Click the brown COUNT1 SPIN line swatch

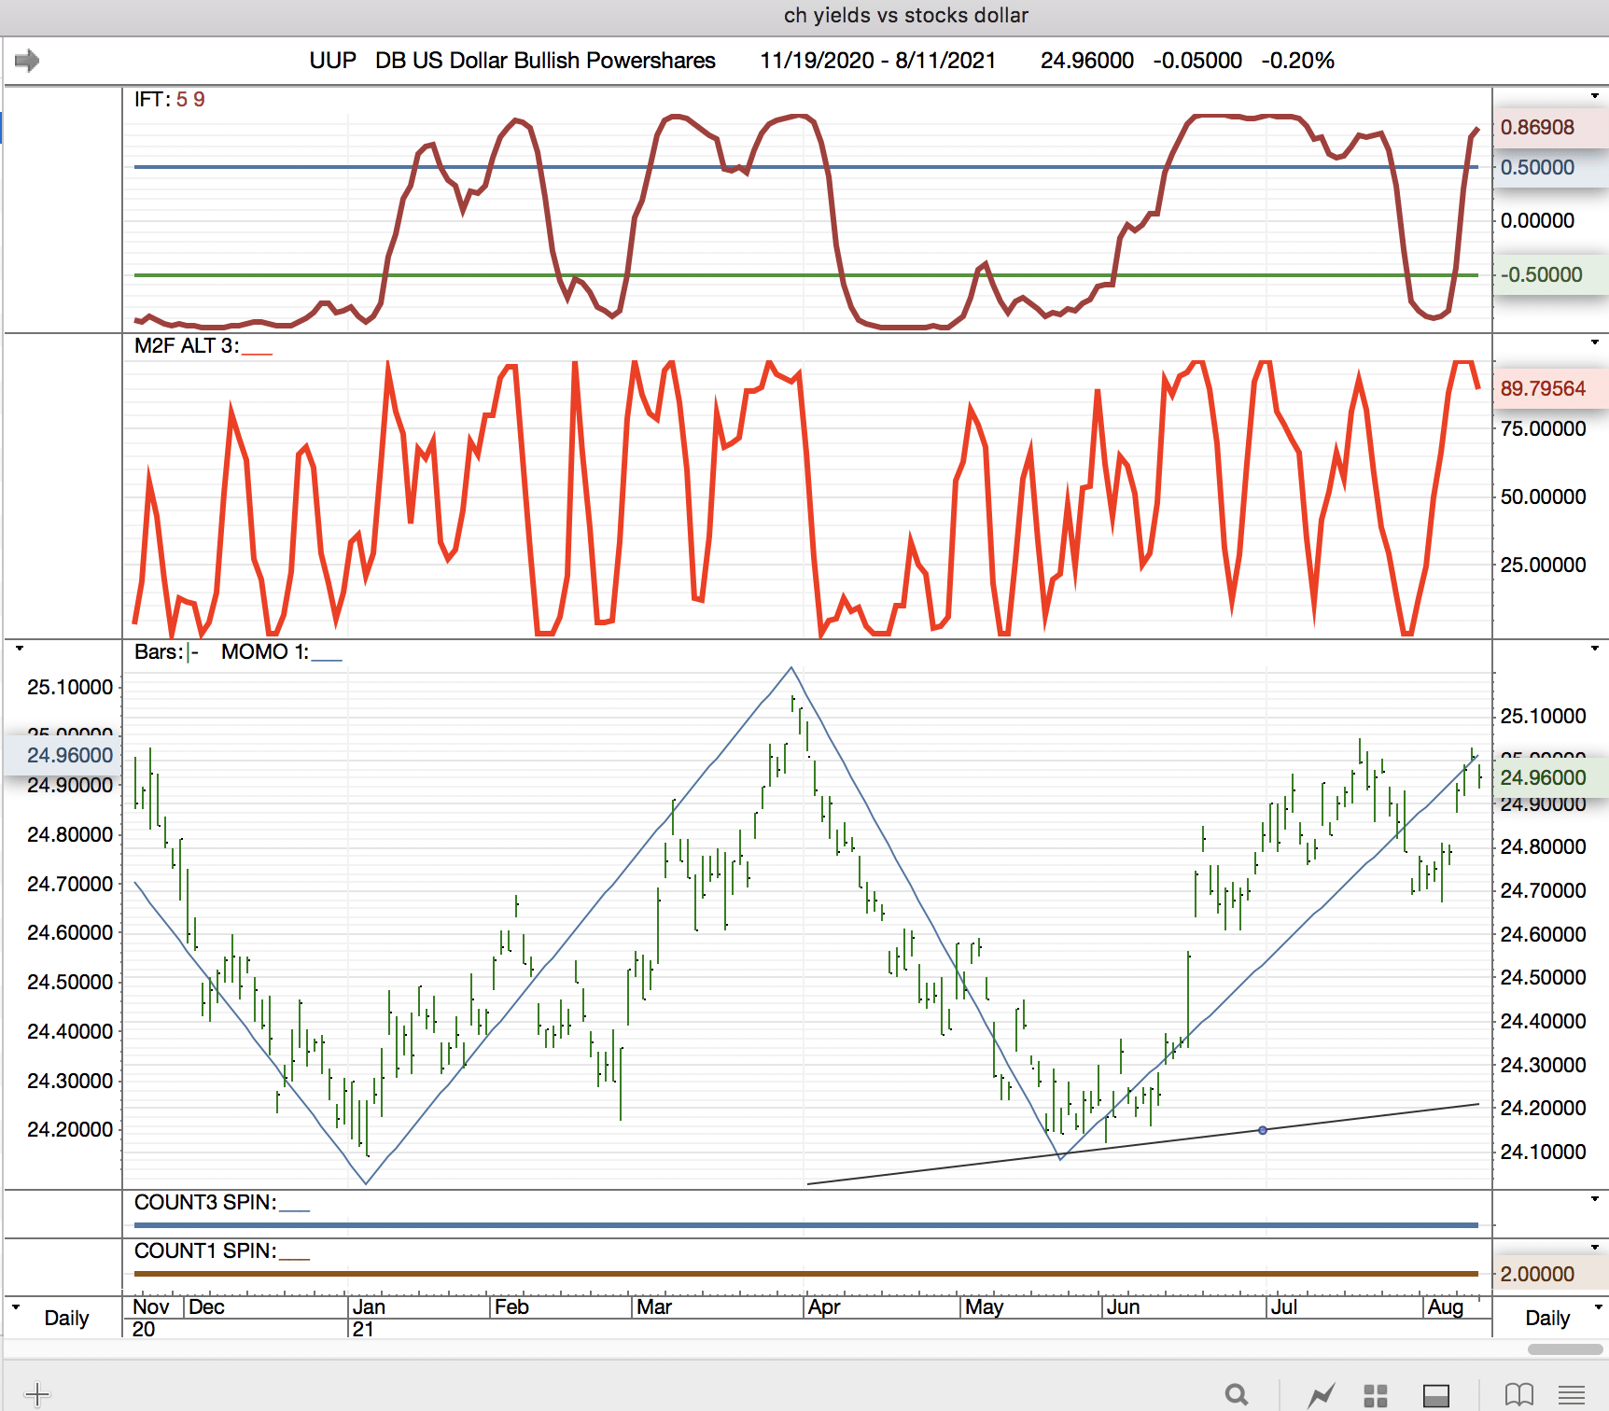click(x=295, y=1258)
